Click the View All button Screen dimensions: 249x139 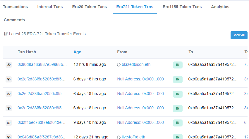[239, 35]
